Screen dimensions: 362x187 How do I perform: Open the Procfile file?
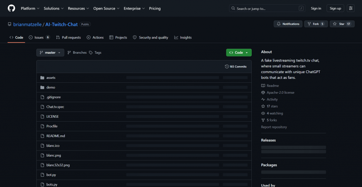coord(52,126)
